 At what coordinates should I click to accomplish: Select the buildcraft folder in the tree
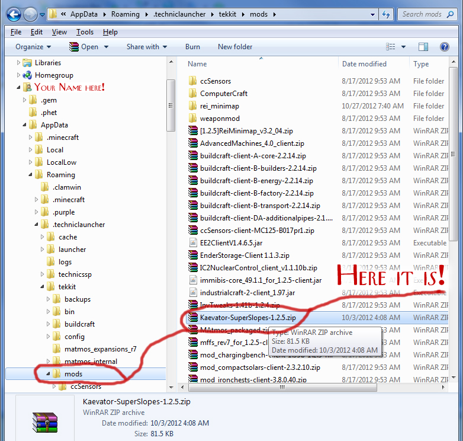point(79,324)
